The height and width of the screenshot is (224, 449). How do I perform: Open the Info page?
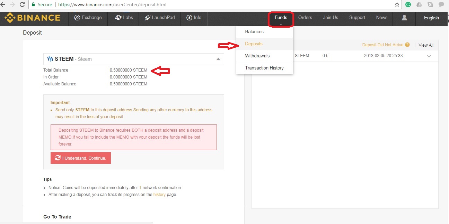pos(194,18)
